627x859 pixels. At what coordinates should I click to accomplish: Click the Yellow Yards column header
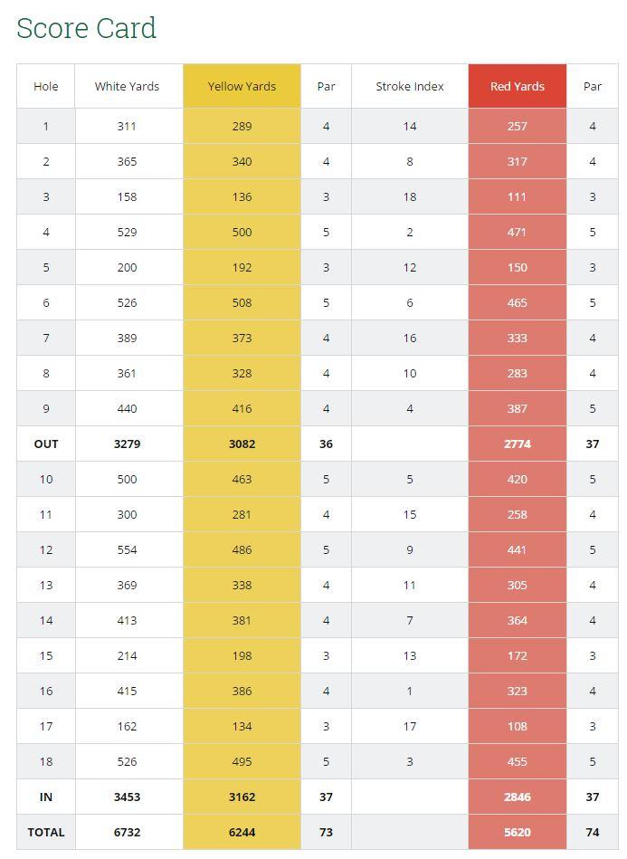tap(242, 87)
